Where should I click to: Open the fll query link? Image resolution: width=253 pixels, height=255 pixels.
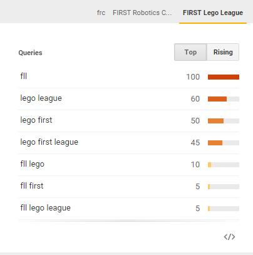pos(24,76)
